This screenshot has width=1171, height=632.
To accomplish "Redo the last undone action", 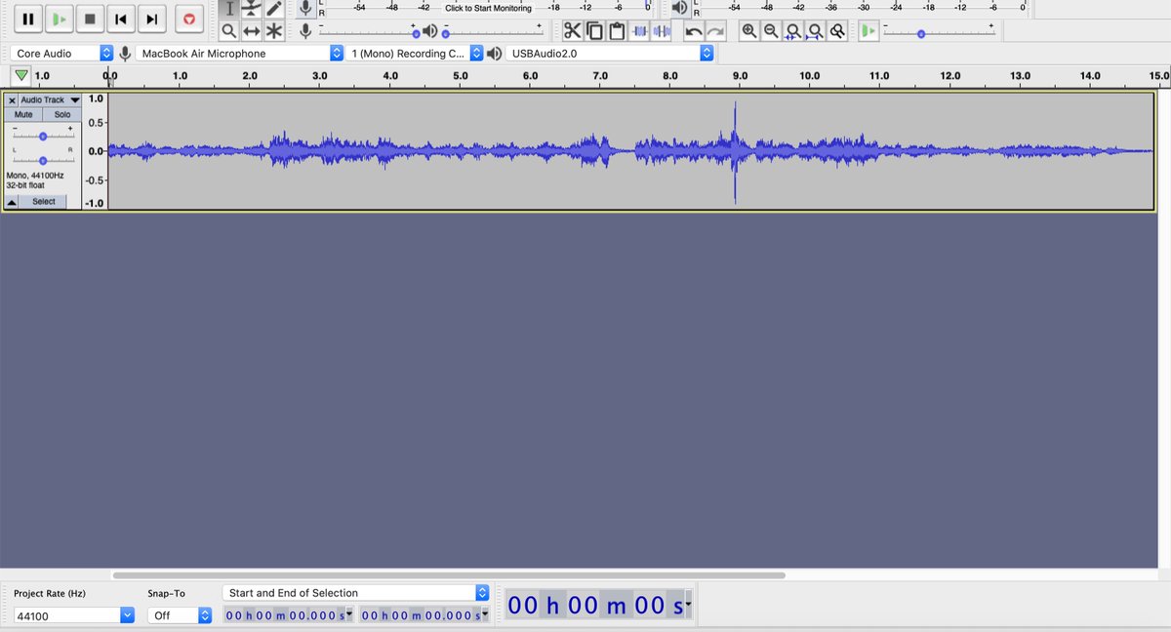I will pos(716,31).
